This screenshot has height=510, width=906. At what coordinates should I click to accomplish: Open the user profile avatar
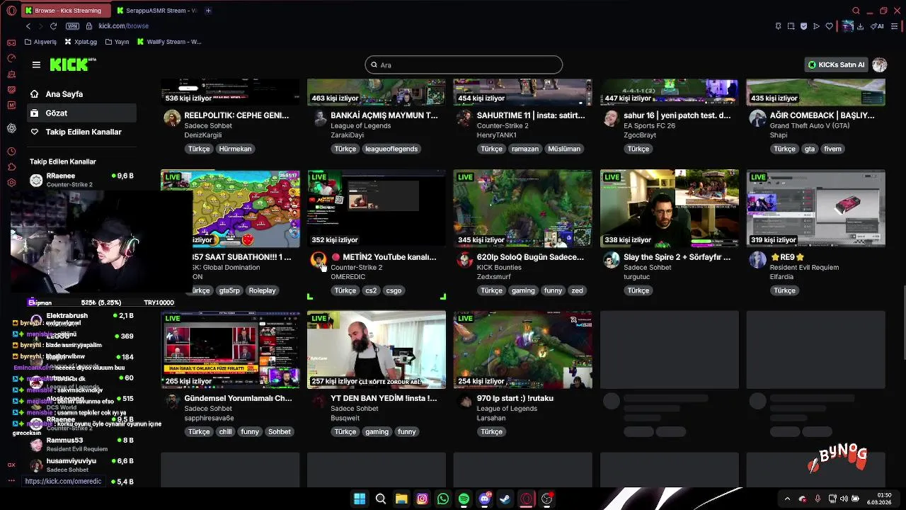879,64
